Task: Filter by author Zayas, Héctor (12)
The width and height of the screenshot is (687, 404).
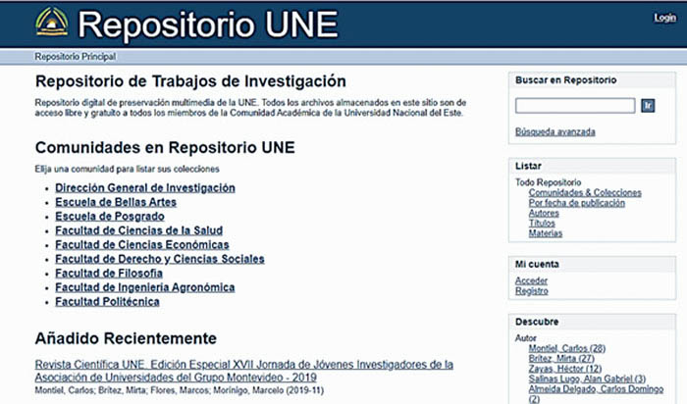Action: coord(564,369)
